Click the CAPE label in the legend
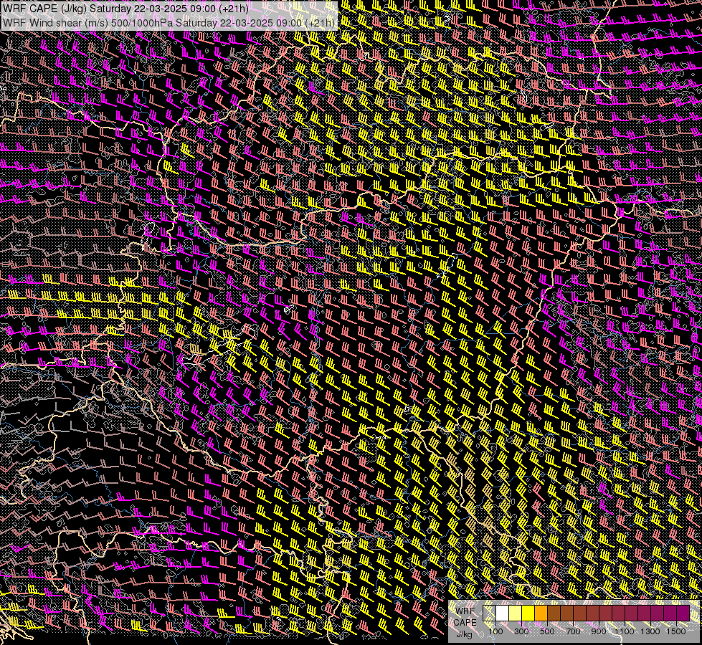The width and height of the screenshot is (702, 645). pyautogui.click(x=465, y=623)
